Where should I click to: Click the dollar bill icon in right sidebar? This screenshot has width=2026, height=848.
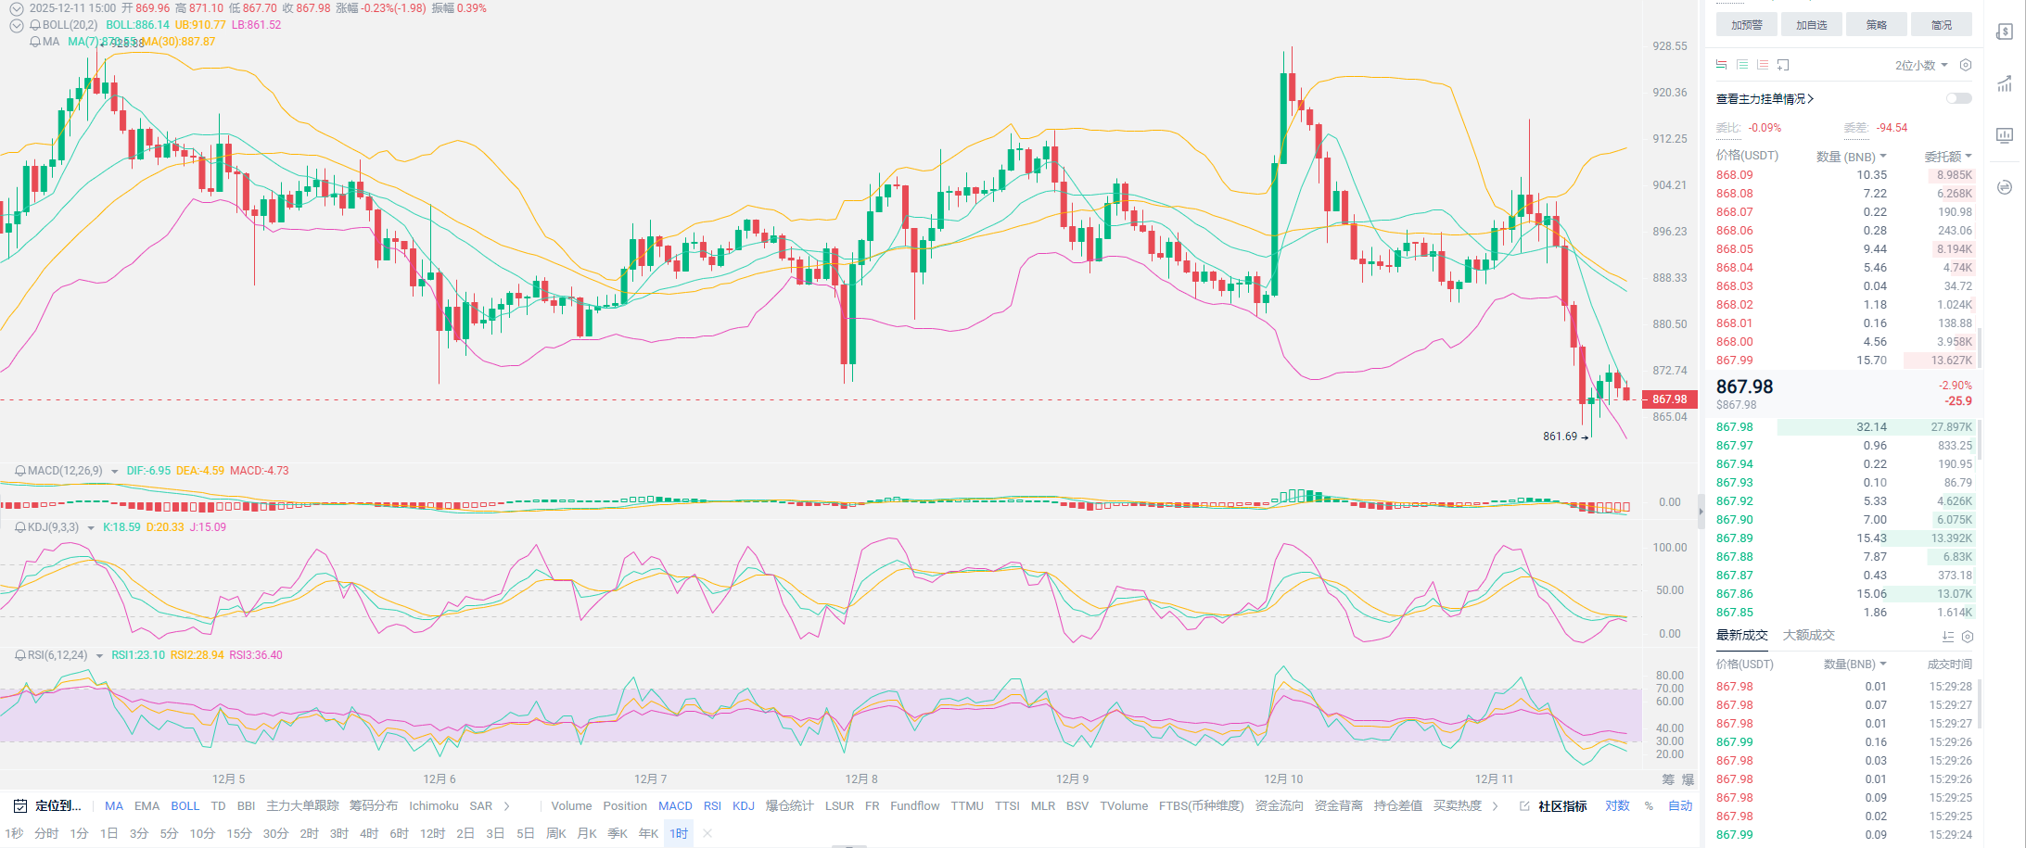(2005, 32)
